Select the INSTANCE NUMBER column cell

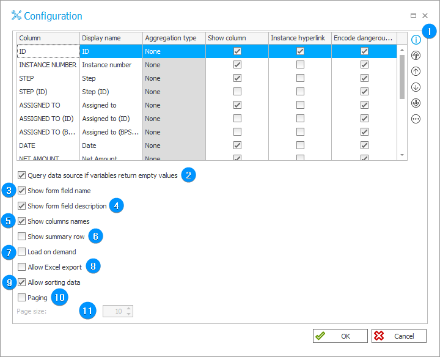[48, 65]
